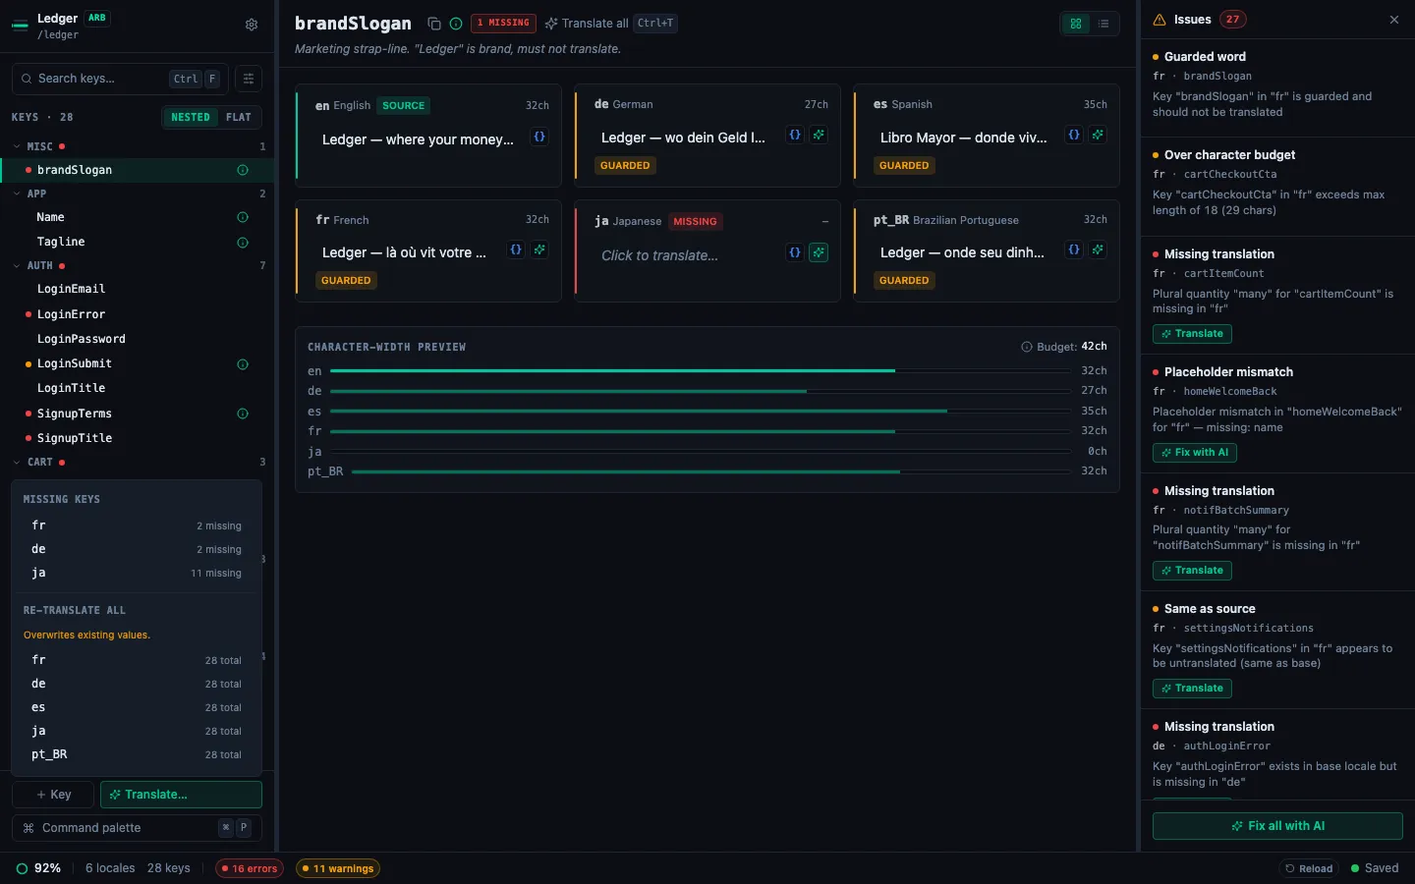This screenshot has width=1415, height=884.
Task: Fix homeWelcomeBack placeholder with AI
Action: pyautogui.click(x=1195, y=453)
